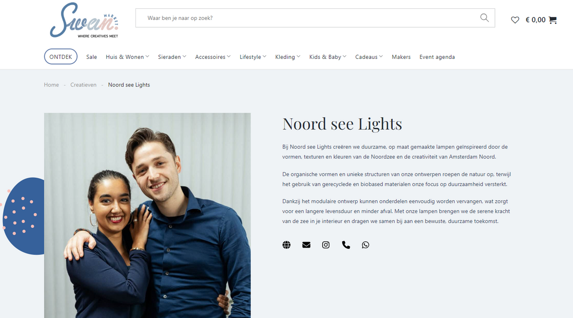Screen dimensions: 573x318
Task: Open the wishlist heart icon
Action: click(x=515, y=20)
